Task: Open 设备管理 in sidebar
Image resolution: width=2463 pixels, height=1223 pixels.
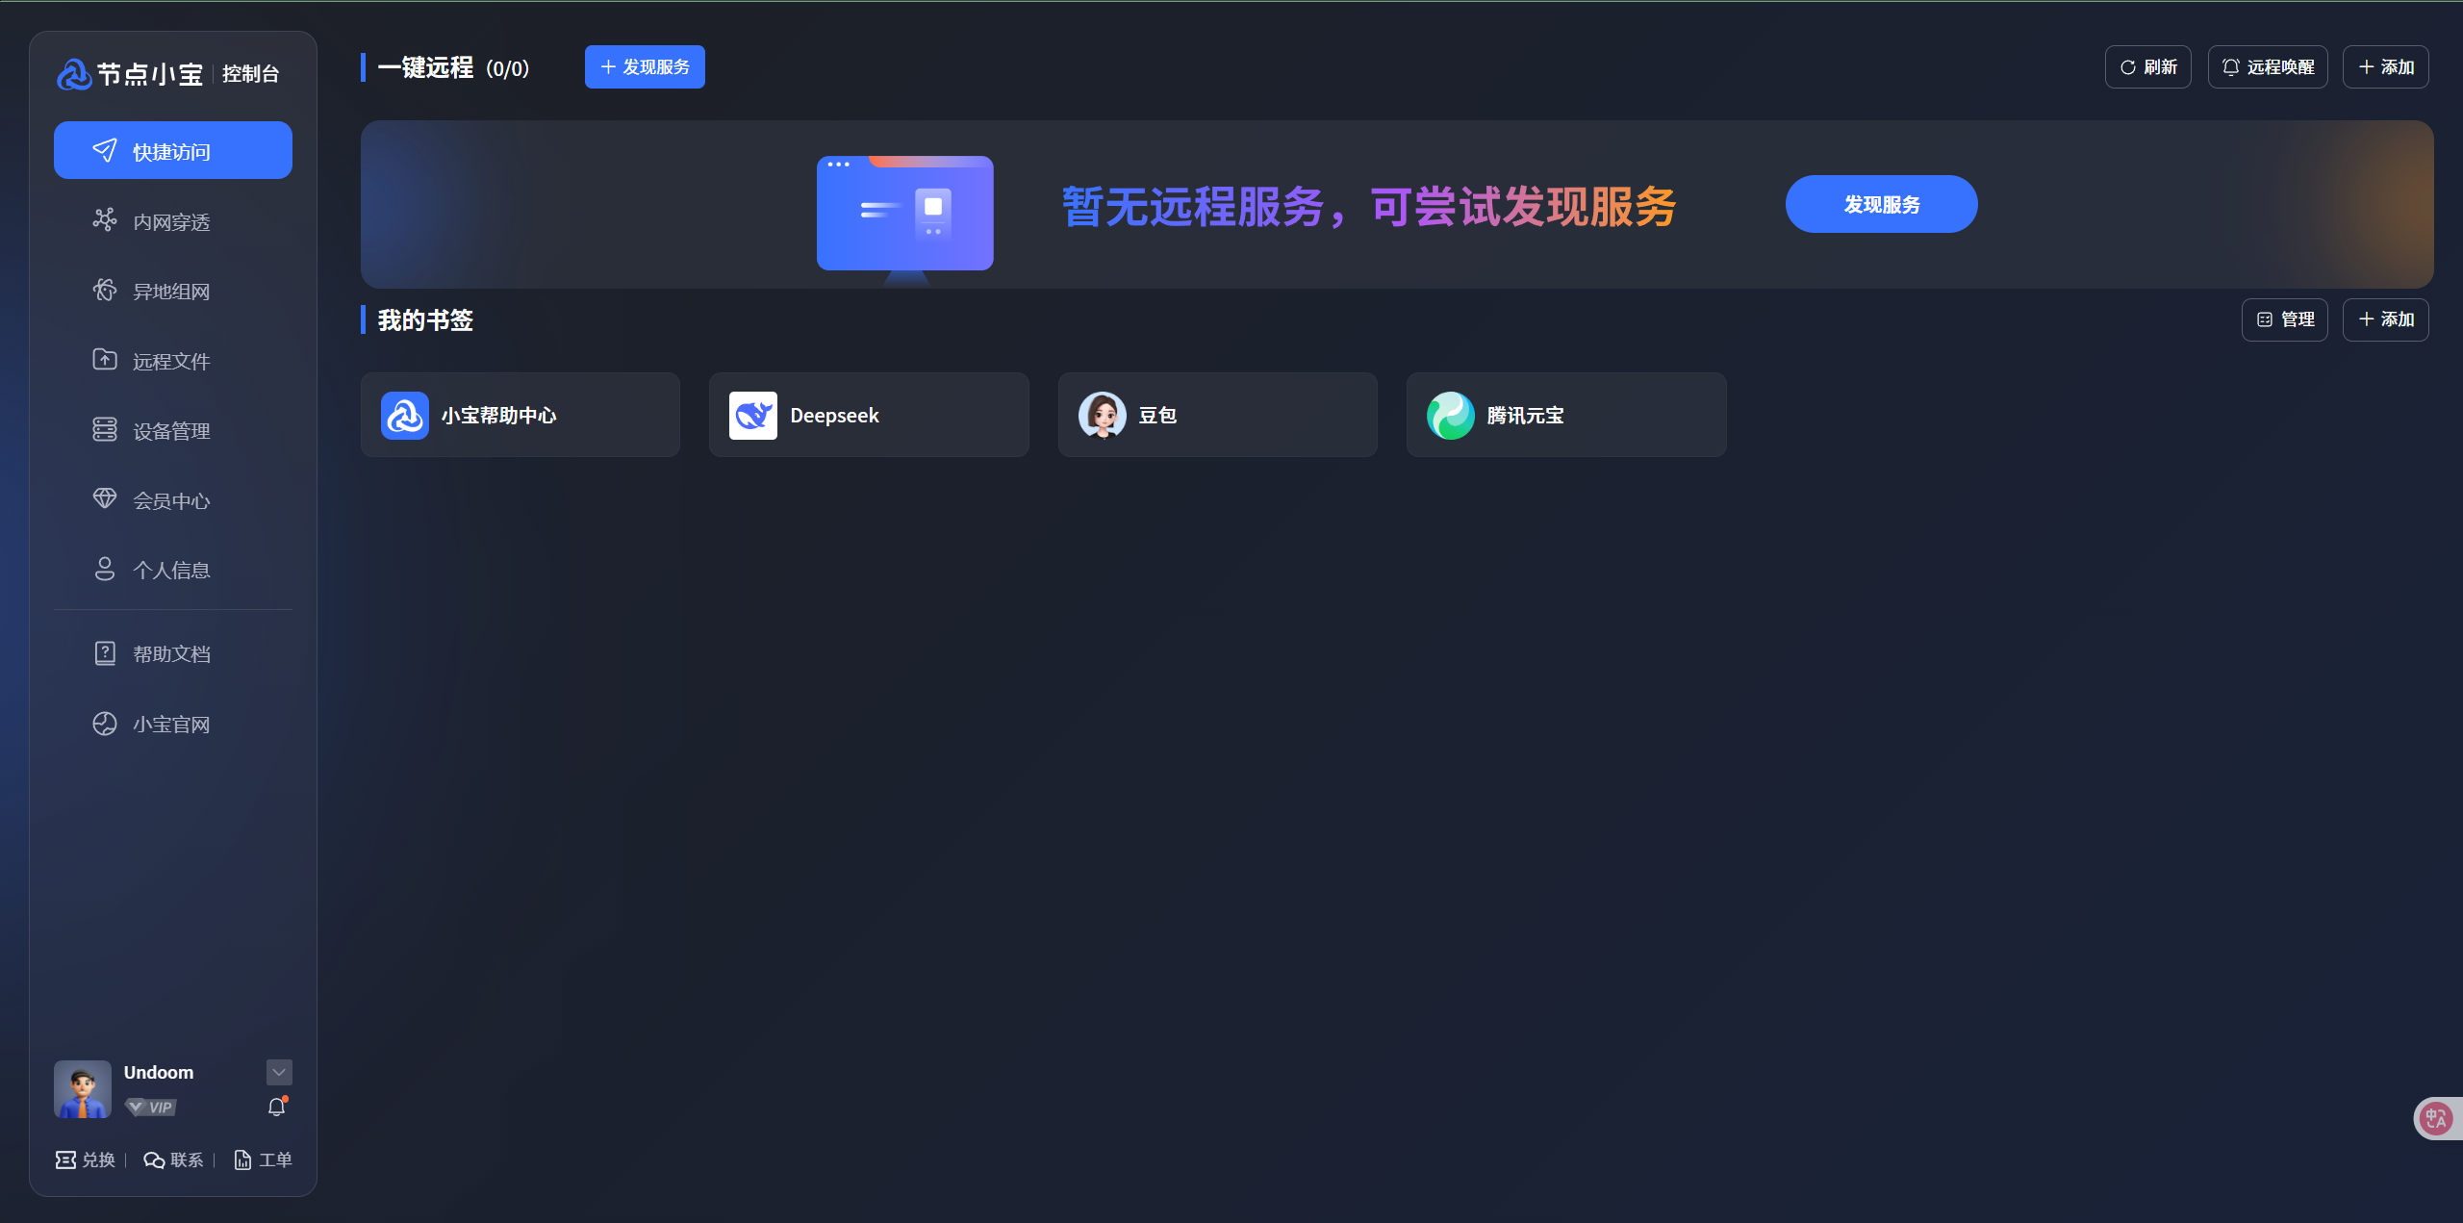Action: pyautogui.click(x=171, y=431)
